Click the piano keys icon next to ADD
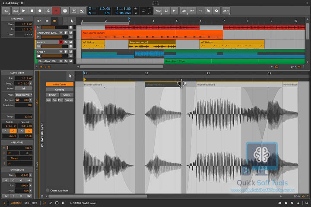 (166, 11)
